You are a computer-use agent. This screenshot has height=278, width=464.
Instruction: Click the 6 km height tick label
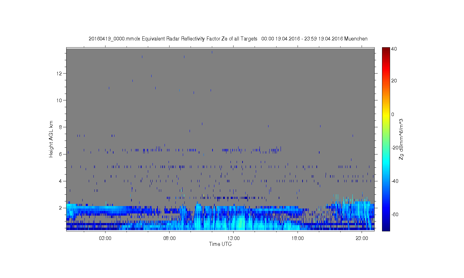pos(61,154)
